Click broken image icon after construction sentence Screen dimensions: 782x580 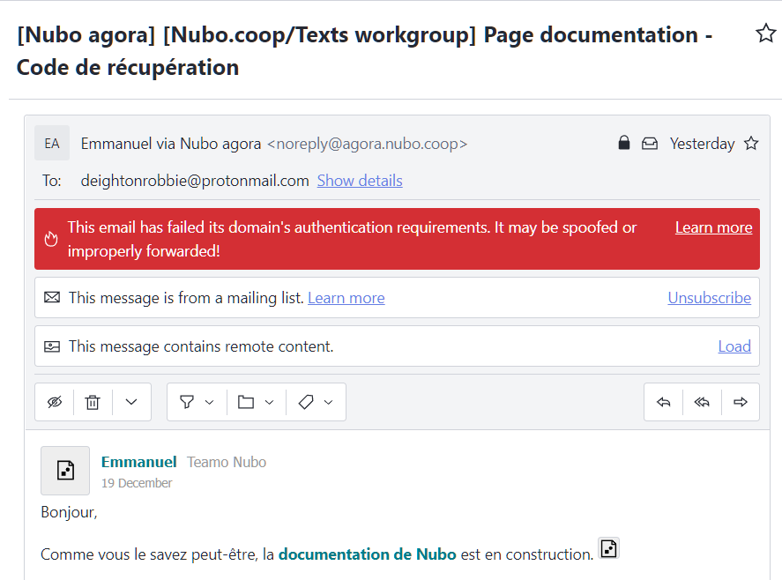[608, 548]
